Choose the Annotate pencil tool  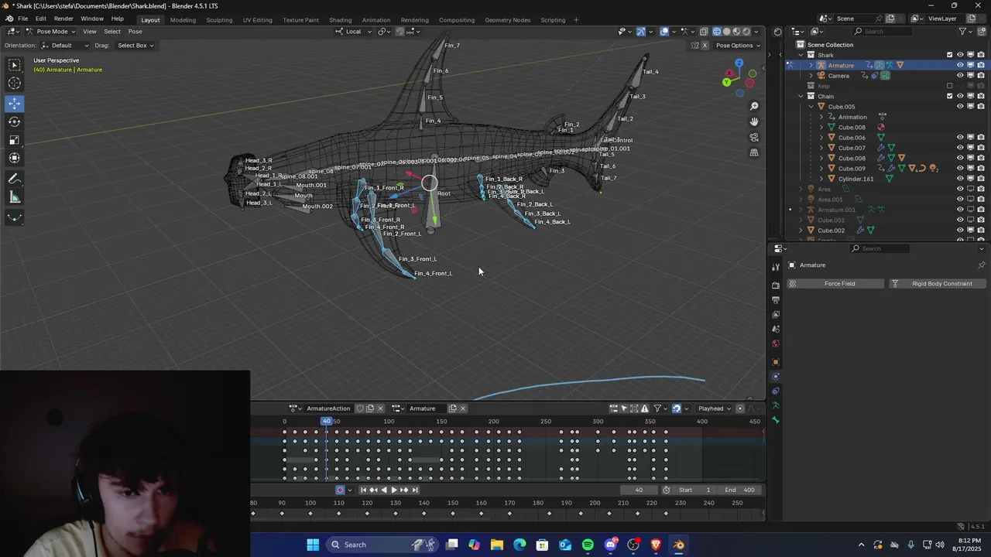click(14, 179)
